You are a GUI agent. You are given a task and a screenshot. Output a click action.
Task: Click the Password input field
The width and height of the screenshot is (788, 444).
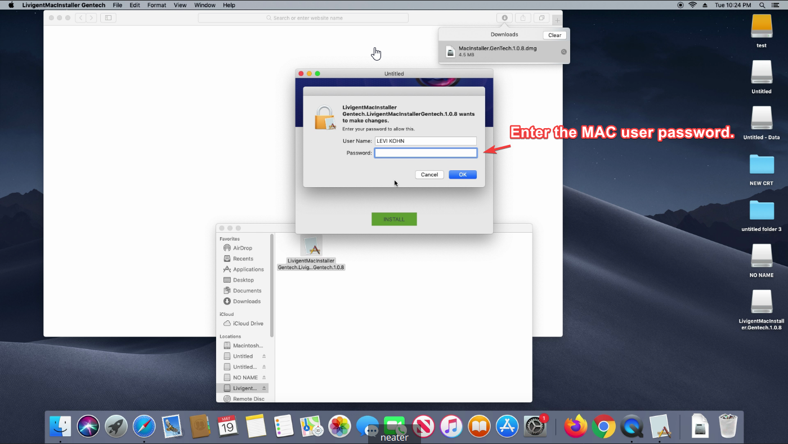(426, 153)
